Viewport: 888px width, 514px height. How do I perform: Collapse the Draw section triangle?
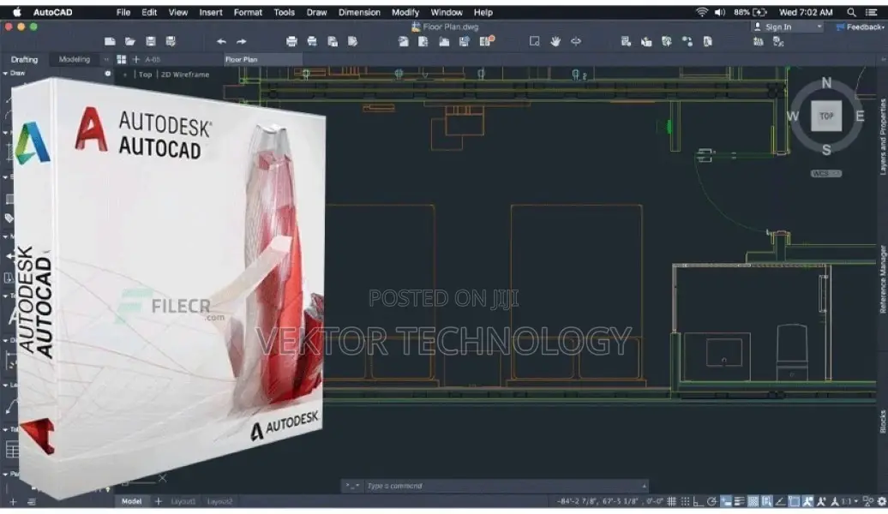[x=5, y=74]
